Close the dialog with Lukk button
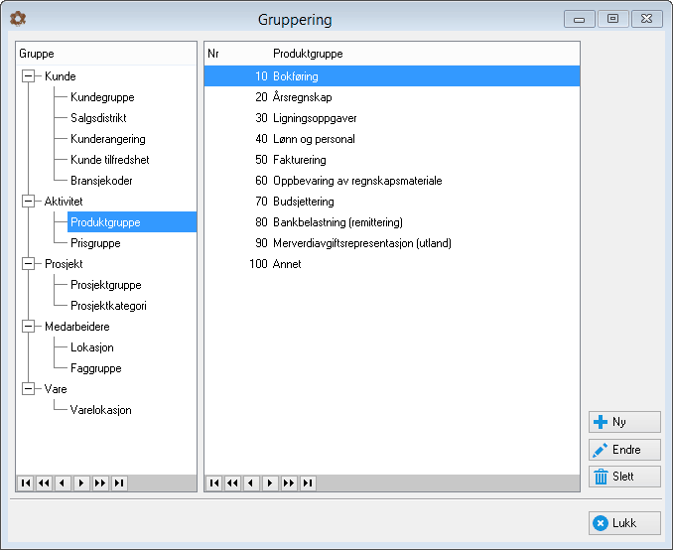The width and height of the screenshot is (673, 550). [624, 523]
